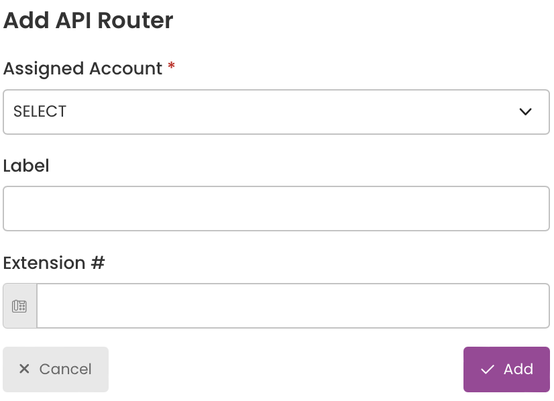This screenshot has height=401, width=554.
Task: Cancel adding the API router
Action: pos(56,369)
